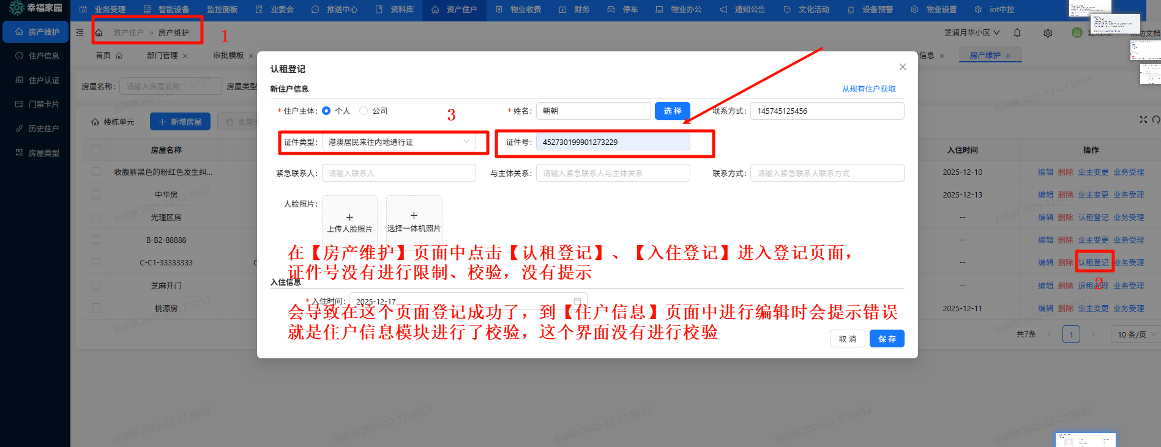Open the 物业收费 top menu
Viewport: 1161px width, 447px height.
tap(518, 9)
